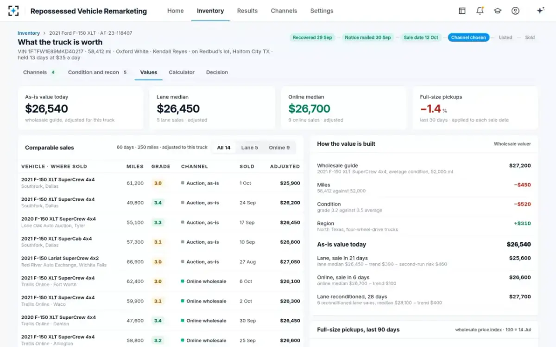Click Full-size pickups, last 90 days heading
Screen dimensions: 556x347
click(x=358, y=330)
